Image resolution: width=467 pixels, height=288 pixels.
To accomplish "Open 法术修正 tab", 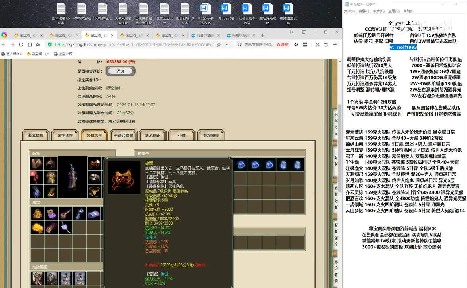I will [x=153, y=135].
